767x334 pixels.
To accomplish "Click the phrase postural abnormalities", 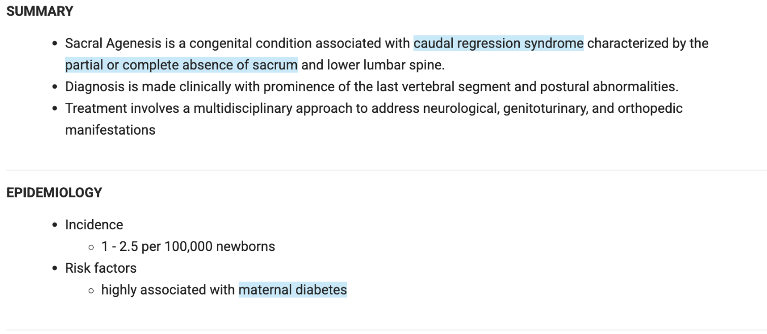I will point(608,87).
